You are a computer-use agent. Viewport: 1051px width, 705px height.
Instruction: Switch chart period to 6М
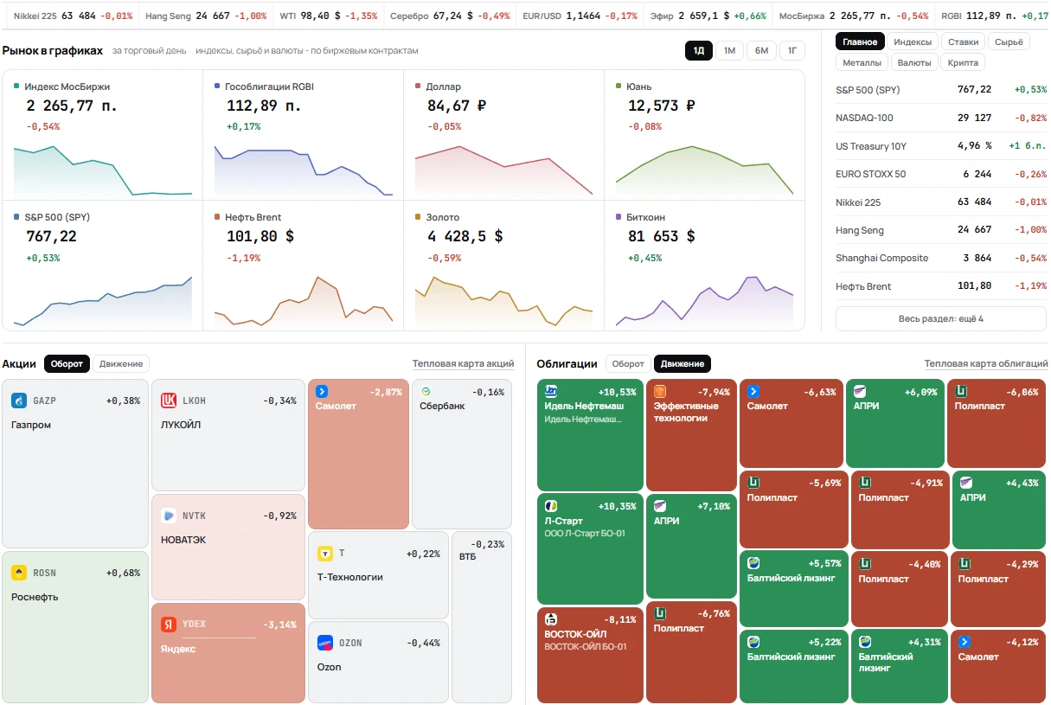point(761,51)
